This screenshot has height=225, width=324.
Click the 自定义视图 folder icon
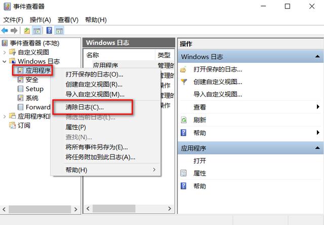click(x=13, y=52)
